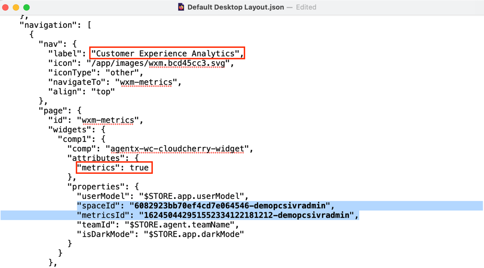Click the "label" key text
Screen dimensions: 484x268
[x=65, y=53]
